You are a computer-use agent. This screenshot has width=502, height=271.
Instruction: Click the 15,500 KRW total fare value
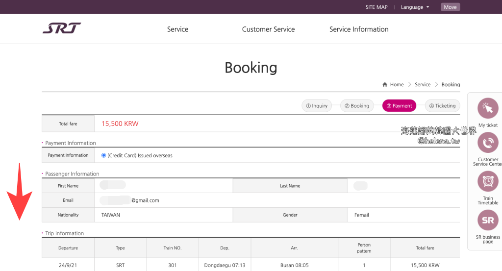click(120, 124)
